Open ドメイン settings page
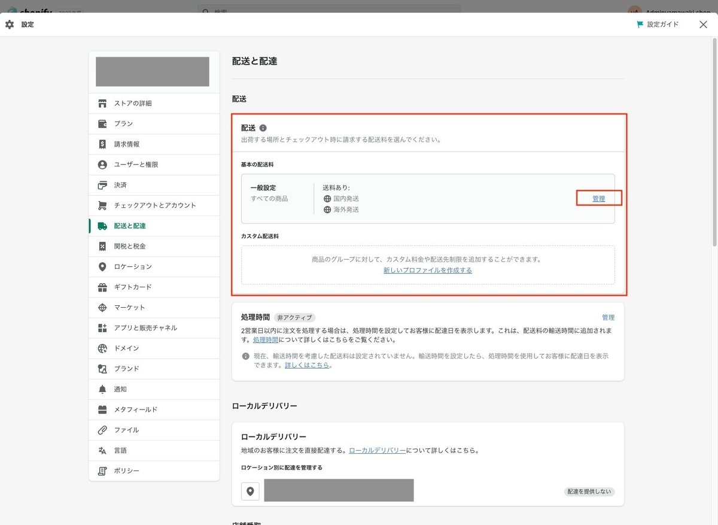718x525 pixels. [x=154, y=348]
